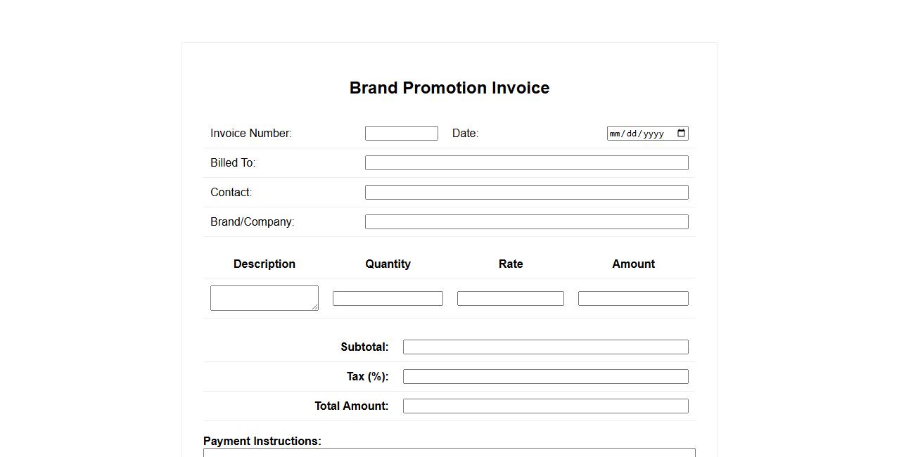Click the Brand/Company text field
Image resolution: width=899 pixels, height=457 pixels.
(x=526, y=222)
